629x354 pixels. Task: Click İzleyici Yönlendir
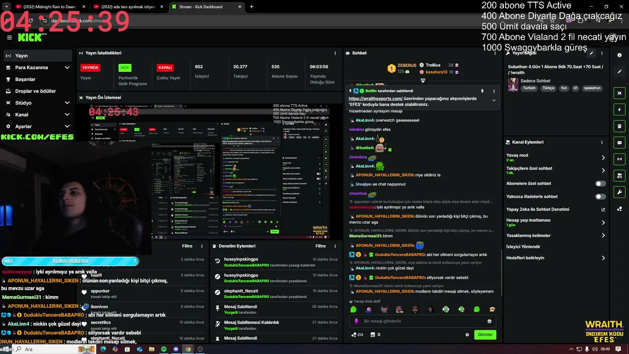point(523,247)
